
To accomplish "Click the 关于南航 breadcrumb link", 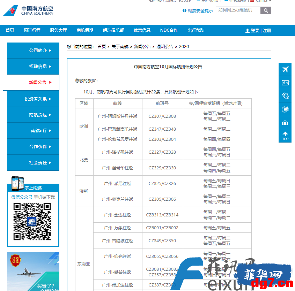I will [120, 47].
